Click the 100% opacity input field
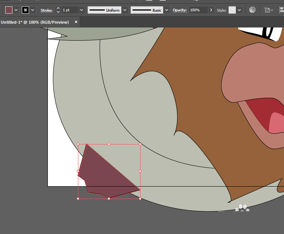Screen dimensions: 284x234 pos(198,10)
